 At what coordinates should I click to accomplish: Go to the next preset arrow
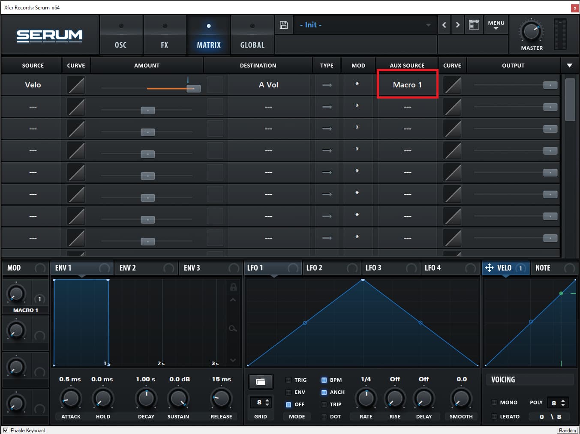[x=458, y=25]
